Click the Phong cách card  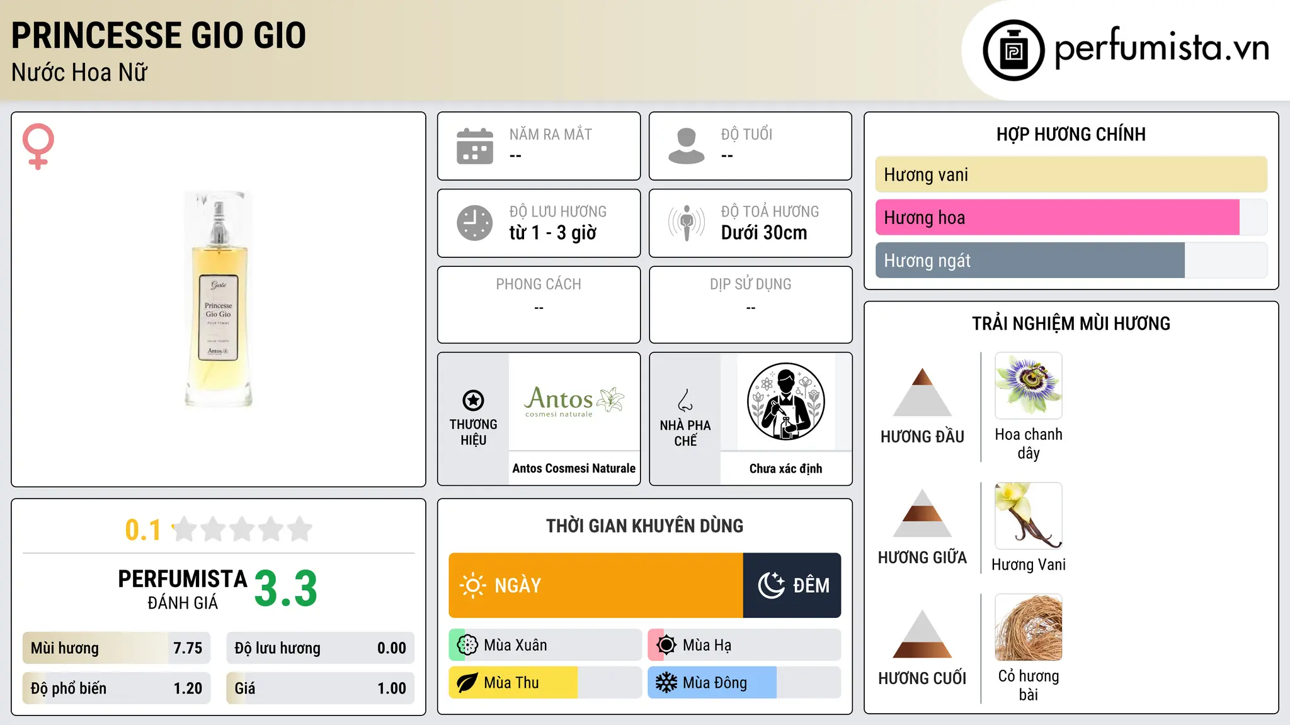coord(539,305)
